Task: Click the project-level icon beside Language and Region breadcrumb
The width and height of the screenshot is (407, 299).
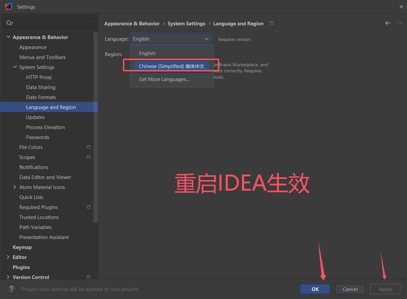Action: click(272, 23)
